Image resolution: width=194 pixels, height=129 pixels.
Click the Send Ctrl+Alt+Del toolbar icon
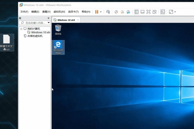pos(108,12)
